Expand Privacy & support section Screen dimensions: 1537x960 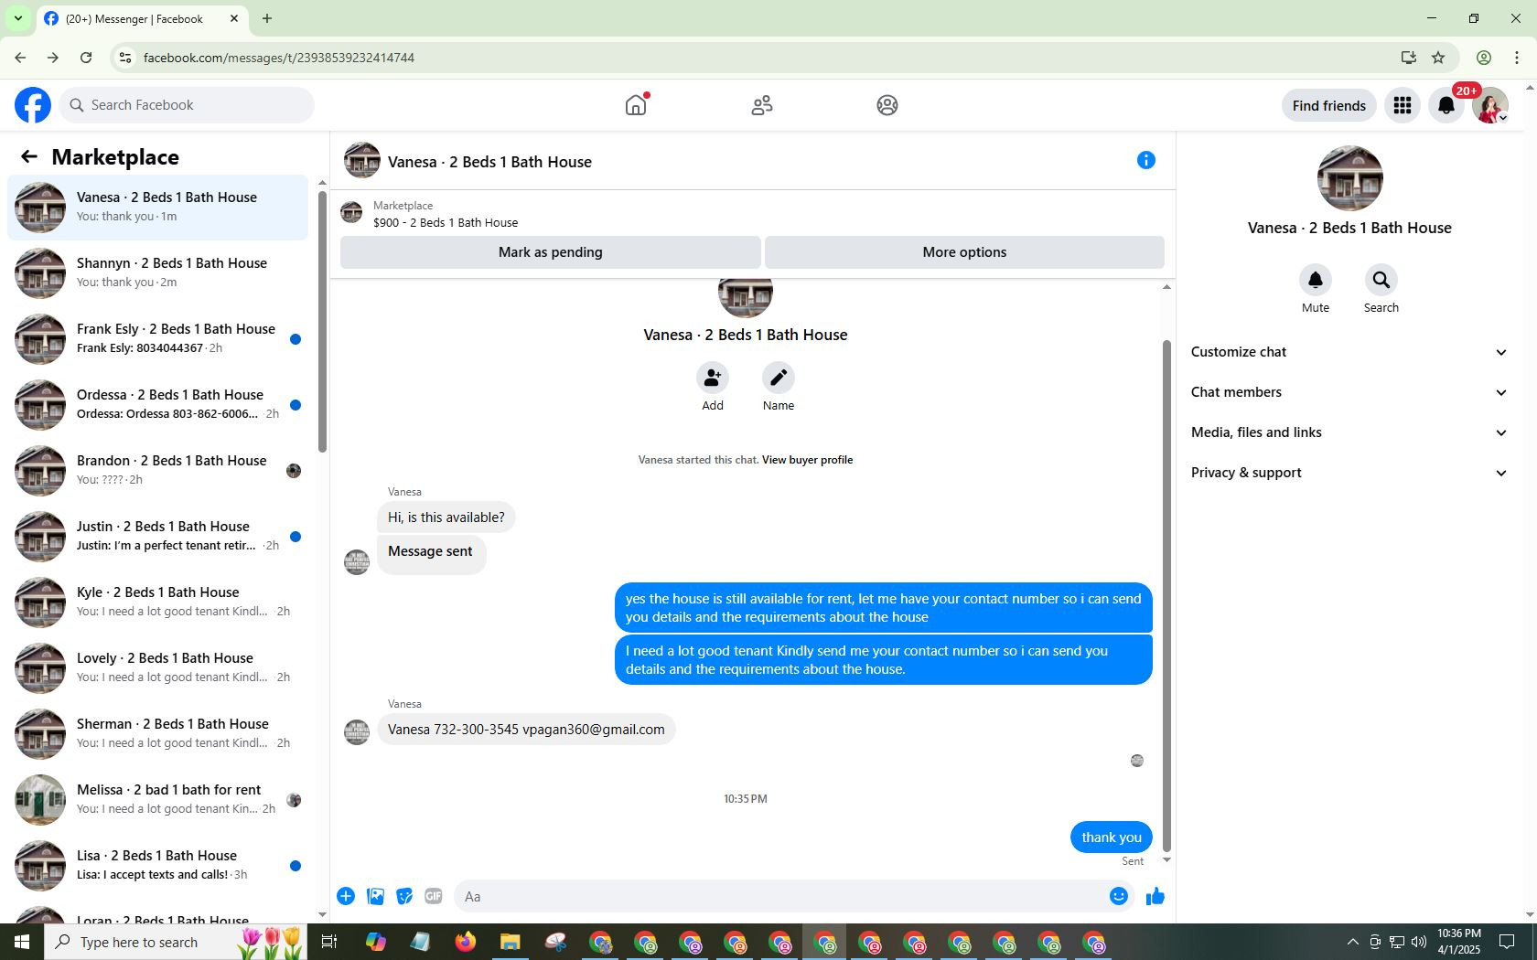1349,473
